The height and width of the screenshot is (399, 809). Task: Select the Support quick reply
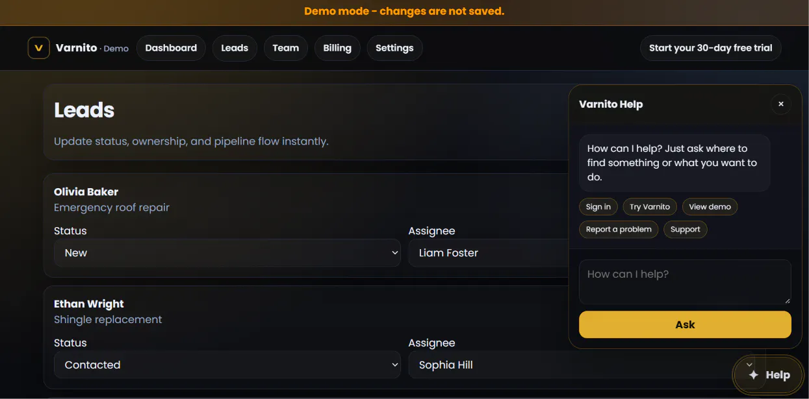pyautogui.click(x=686, y=229)
